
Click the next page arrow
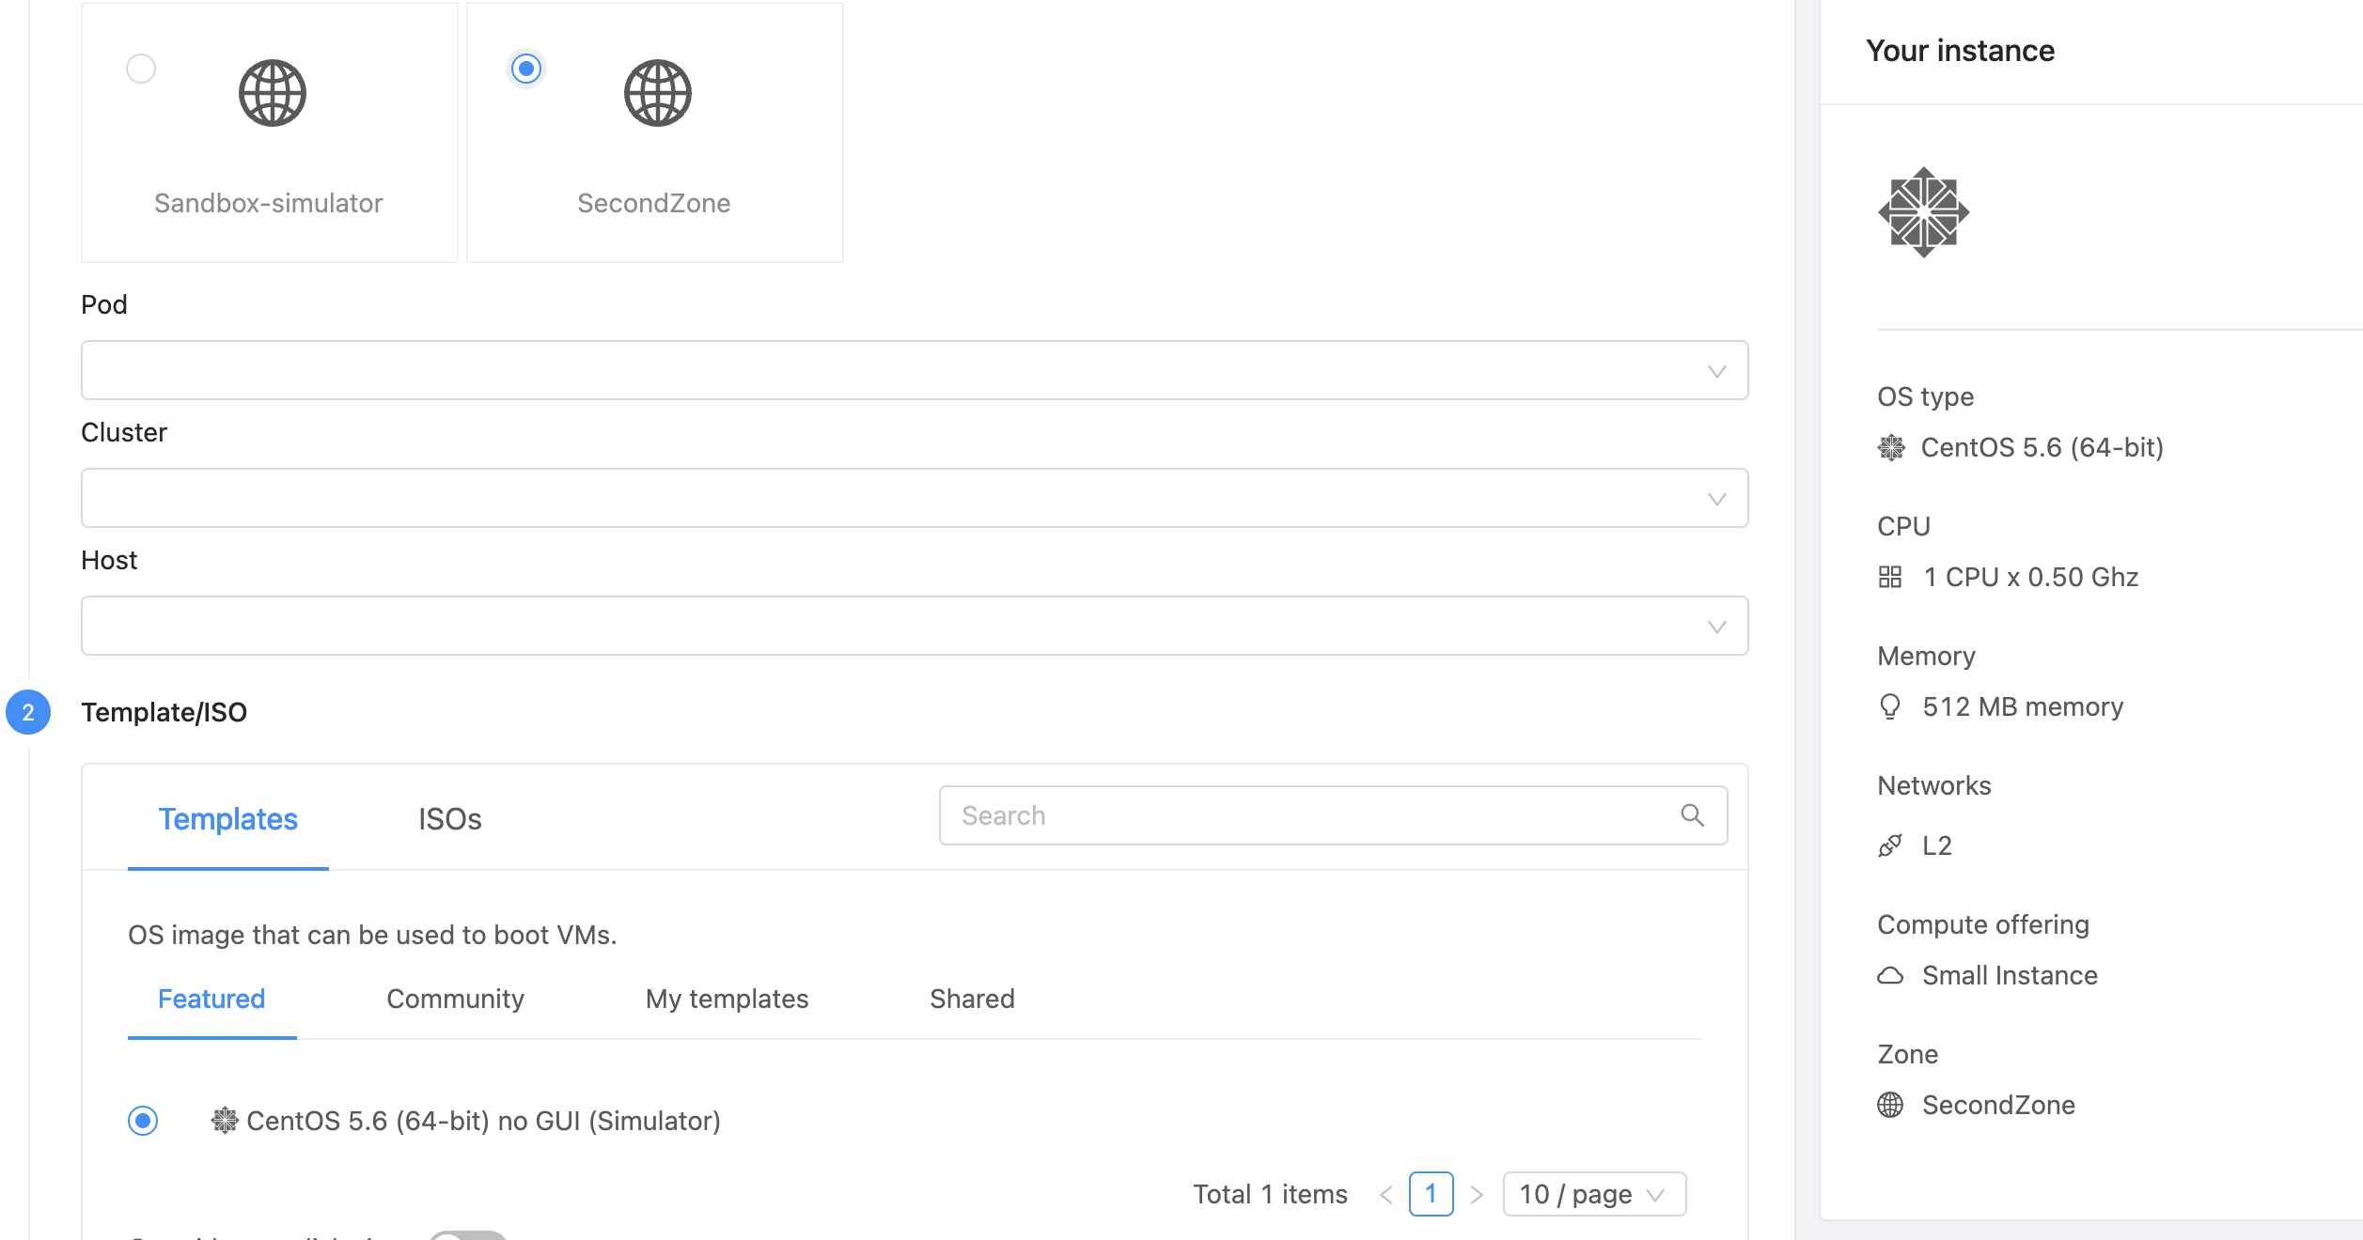(1477, 1194)
